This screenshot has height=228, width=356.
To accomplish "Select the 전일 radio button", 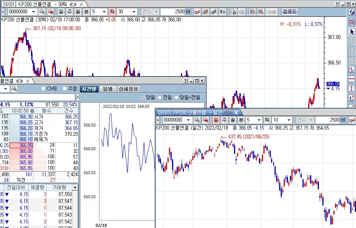I will (x=160, y=97).
